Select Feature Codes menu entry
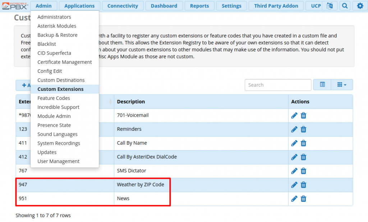This screenshot has width=368, height=222. coord(65,98)
